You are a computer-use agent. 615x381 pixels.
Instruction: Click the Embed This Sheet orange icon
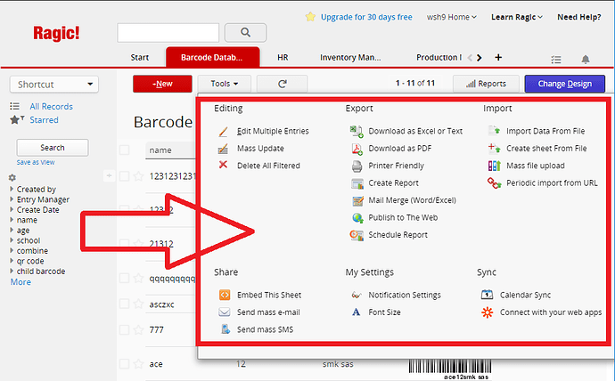(x=225, y=295)
